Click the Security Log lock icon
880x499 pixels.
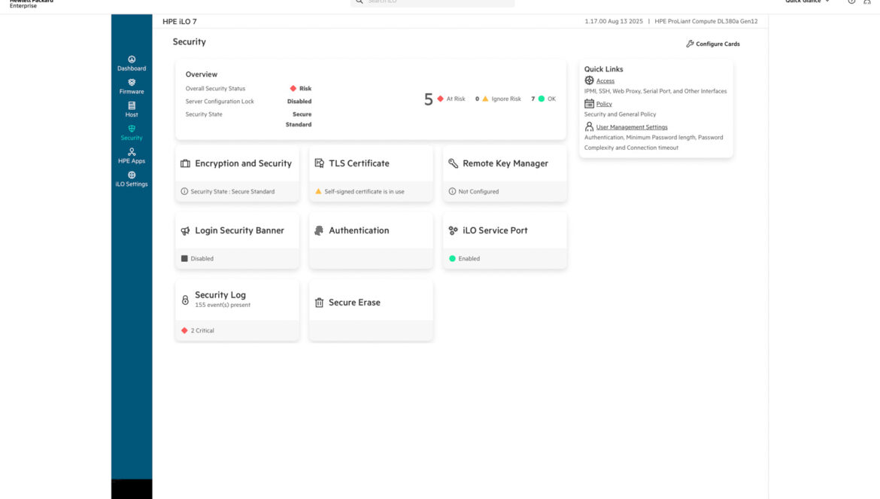click(185, 300)
